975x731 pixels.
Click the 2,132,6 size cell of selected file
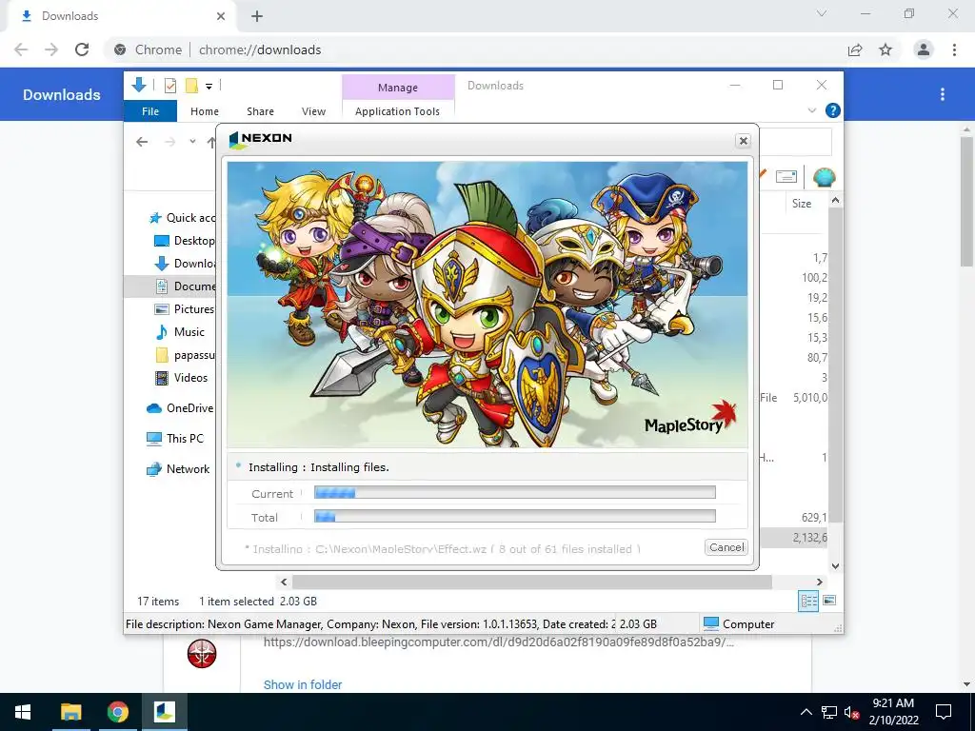pos(809,537)
